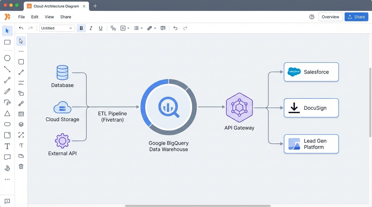Select the Circle shape tool

(7, 58)
